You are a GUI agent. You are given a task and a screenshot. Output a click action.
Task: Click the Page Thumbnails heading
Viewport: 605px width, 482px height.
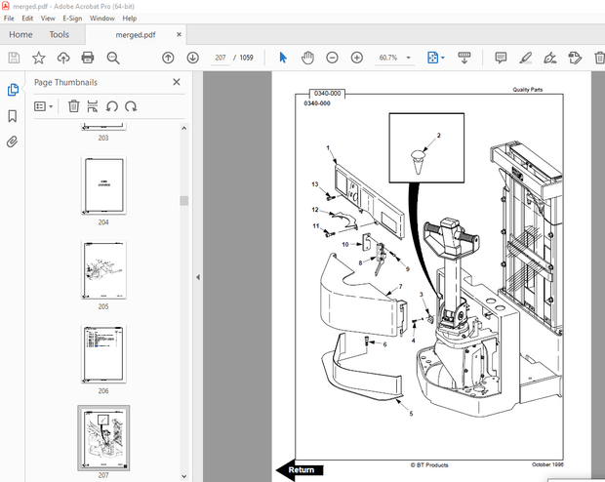coord(65,82)
